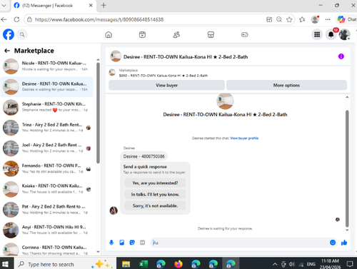
Task: Choose a sticker icon in the composer
Action: point(132,243)
